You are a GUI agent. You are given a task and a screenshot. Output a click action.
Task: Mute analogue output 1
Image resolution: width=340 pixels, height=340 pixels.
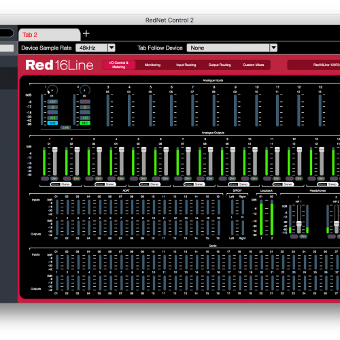(x=45, y=179)
